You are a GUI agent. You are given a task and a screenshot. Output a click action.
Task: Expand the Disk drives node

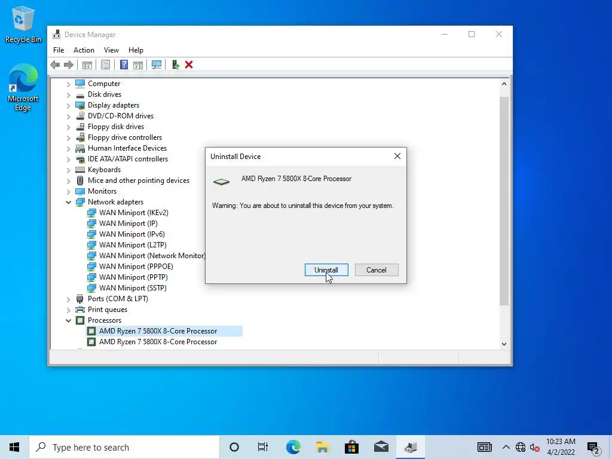[x=68, y=95]
